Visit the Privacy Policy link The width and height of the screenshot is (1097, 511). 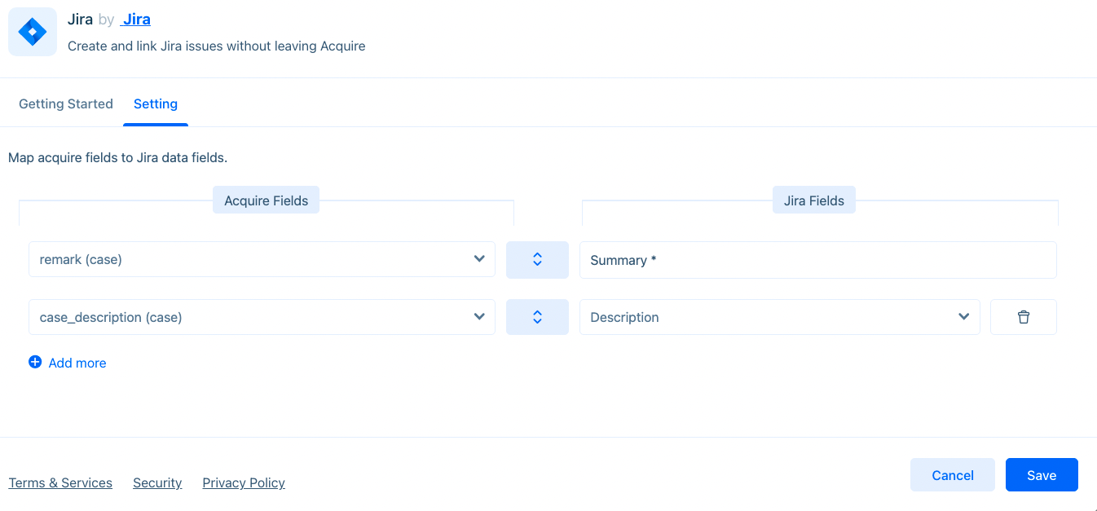pyautogui.click(x=244, y=482)
